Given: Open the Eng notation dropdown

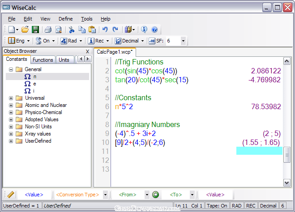Looking at the screenshot, I should point(28,41).
